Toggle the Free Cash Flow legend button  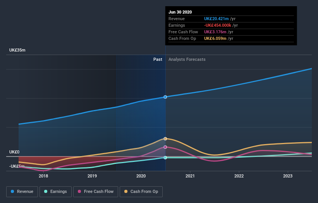point(96,192)
